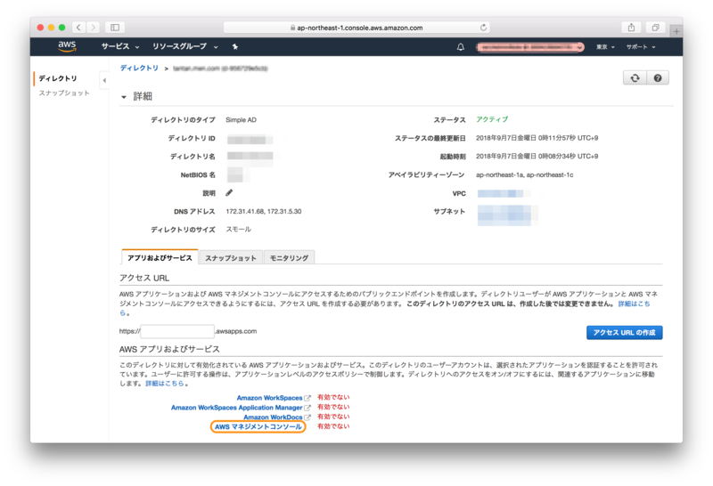Go back in Safari

point(78,28)
